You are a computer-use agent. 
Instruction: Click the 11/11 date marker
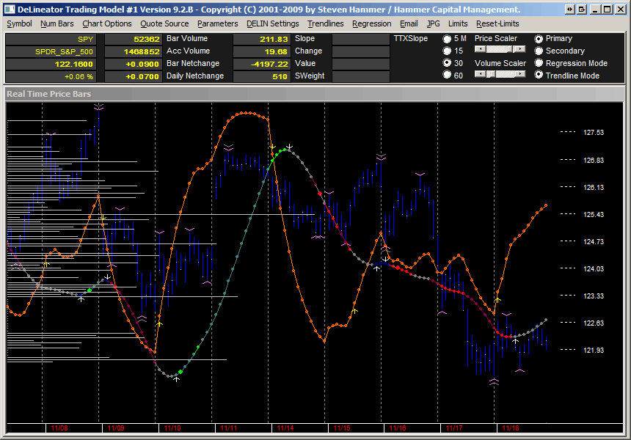(229, 428)
